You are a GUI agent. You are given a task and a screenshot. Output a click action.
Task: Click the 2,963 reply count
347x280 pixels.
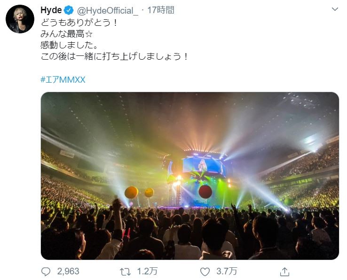[67, 271]
